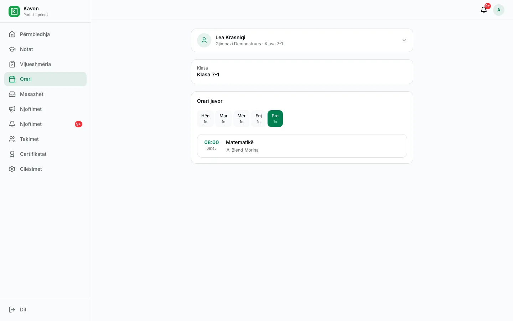This screenshot has height=321, width=513.
Task: Expand the Lea Krasniqi student selector chevron
Action: (x=404, y=40)
